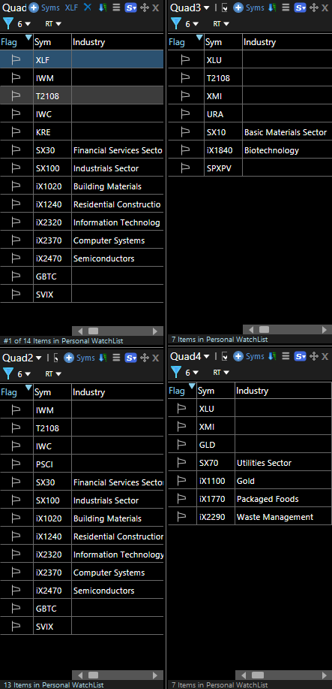
Task: Open the blue S dropdown in Quad3 toolbar
Action: point(300,8)
